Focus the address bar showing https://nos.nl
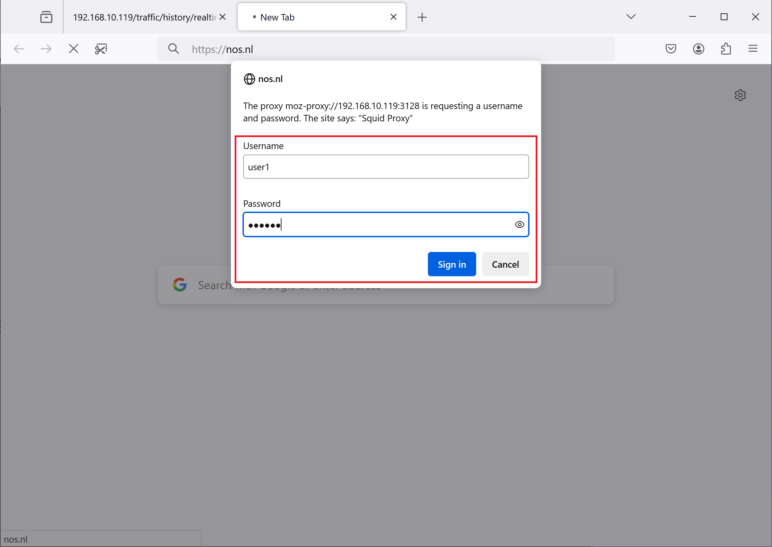 click(x=386, y=49)
